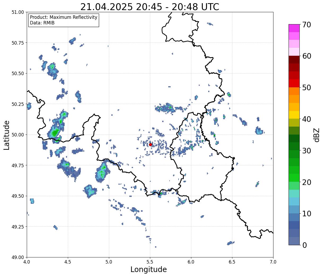The width and height of the screenshot is (323, 276).
Task: Click the latitude tick label 50.75
Action: click(18, 43)
